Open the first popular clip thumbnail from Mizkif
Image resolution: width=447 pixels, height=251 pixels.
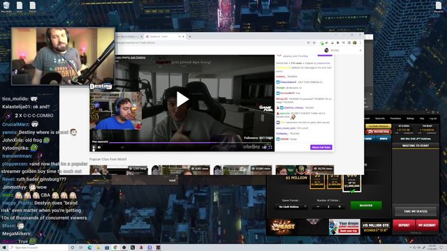119,170
